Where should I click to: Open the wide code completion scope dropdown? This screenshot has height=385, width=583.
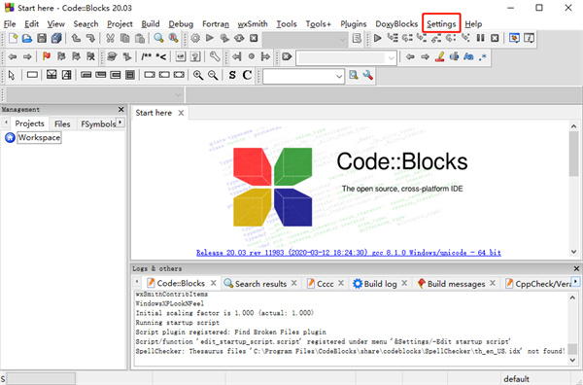pyautogui.click(x=179, y=95)
